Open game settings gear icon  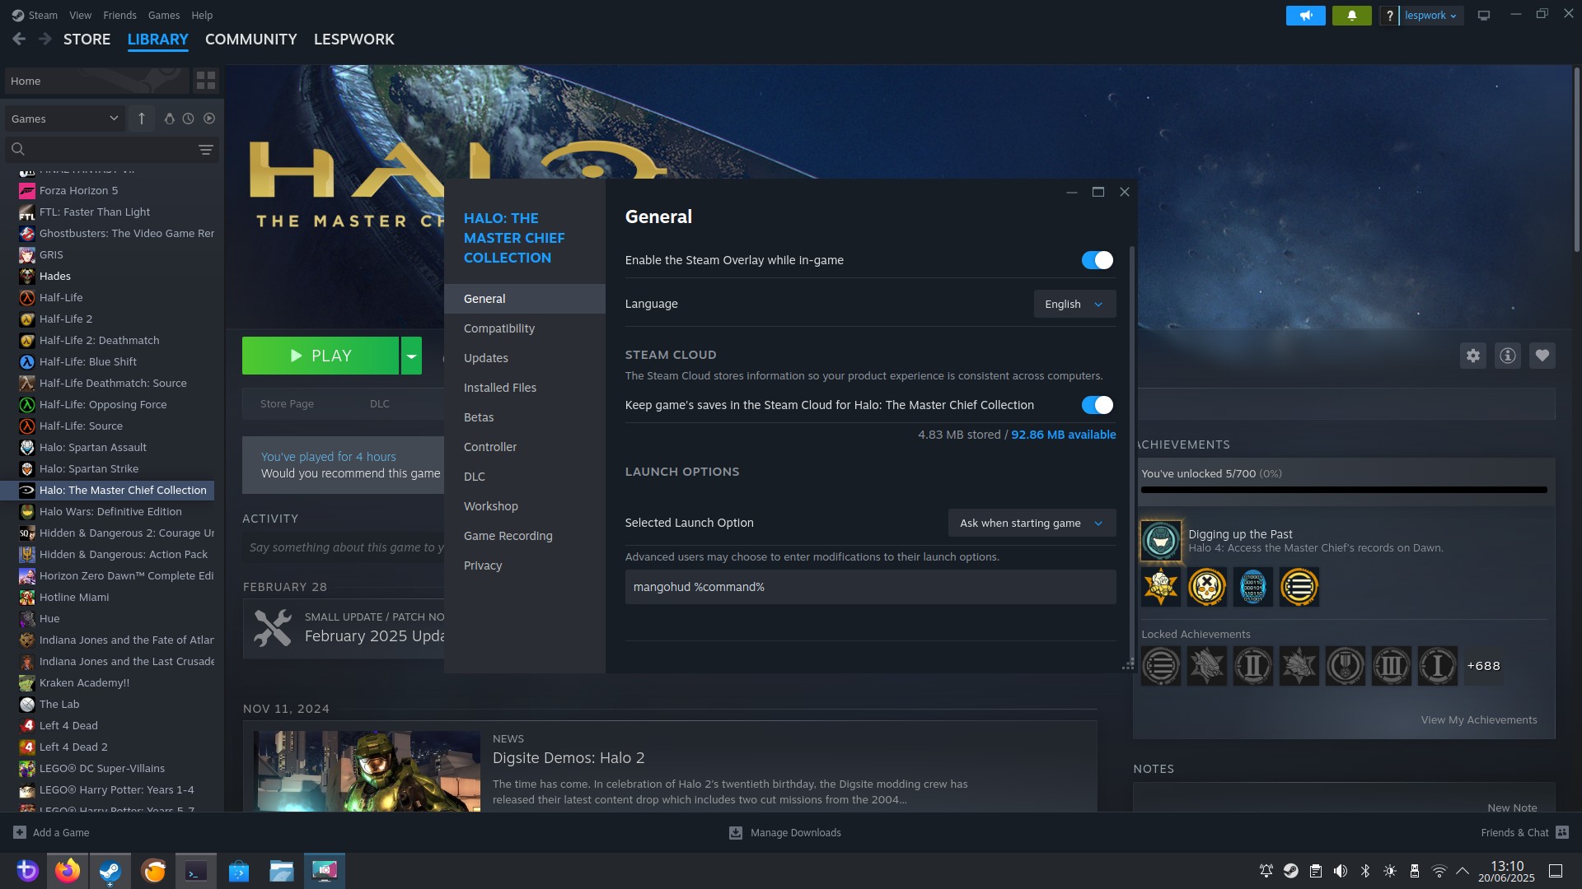tap(1473, 356)
